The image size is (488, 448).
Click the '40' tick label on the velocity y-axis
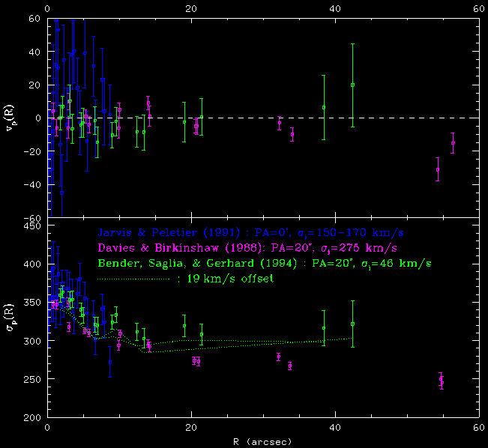pyautogui.click(x=34, y=52)
